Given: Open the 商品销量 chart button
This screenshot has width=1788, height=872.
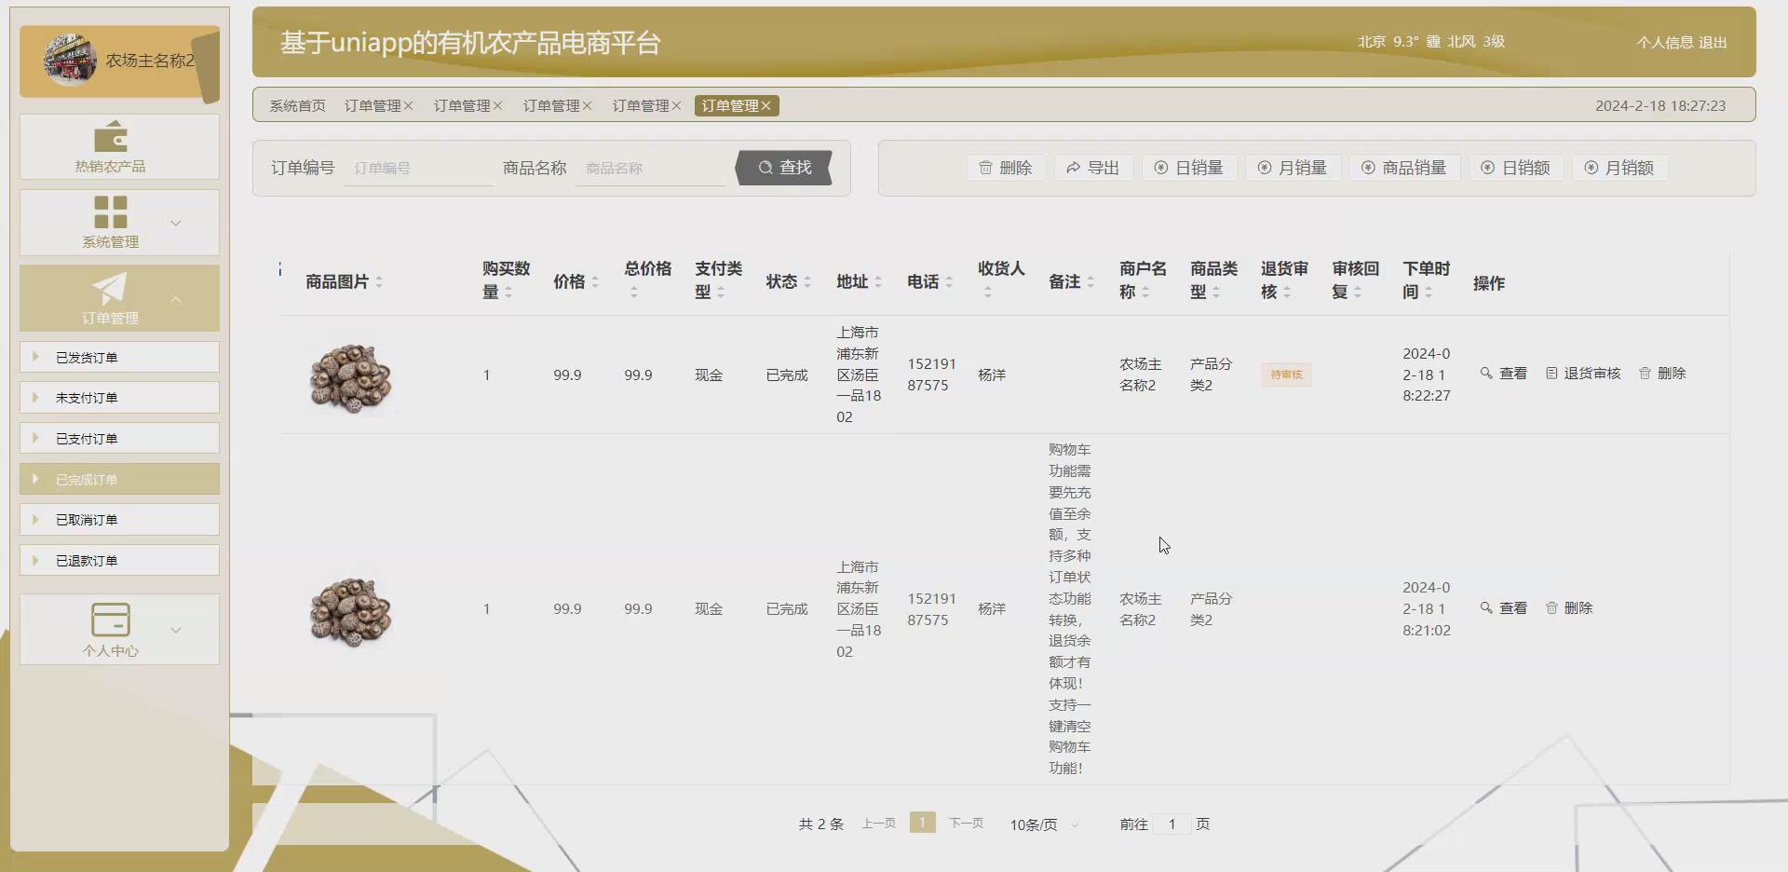Looking at the screenshot, I should tap(1404, 168).
